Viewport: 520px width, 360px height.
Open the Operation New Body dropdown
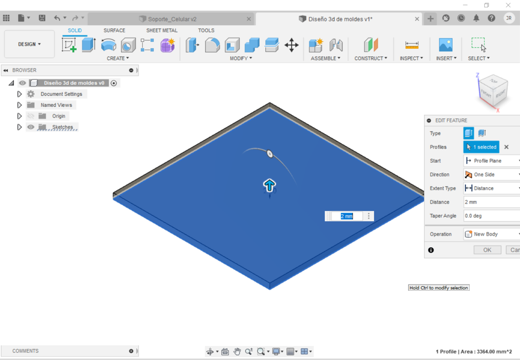(x=491, y=234)
